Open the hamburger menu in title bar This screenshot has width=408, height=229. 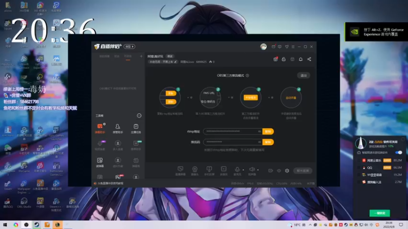(293, 47)
